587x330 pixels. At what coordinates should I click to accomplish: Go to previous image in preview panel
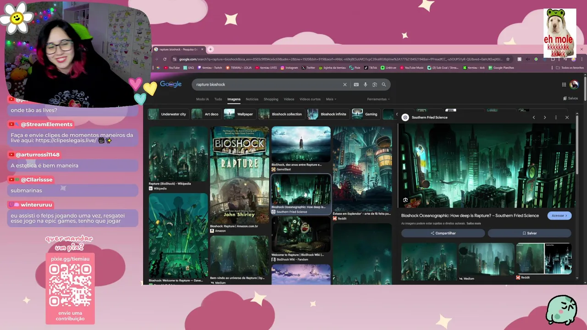click(534, 117)
